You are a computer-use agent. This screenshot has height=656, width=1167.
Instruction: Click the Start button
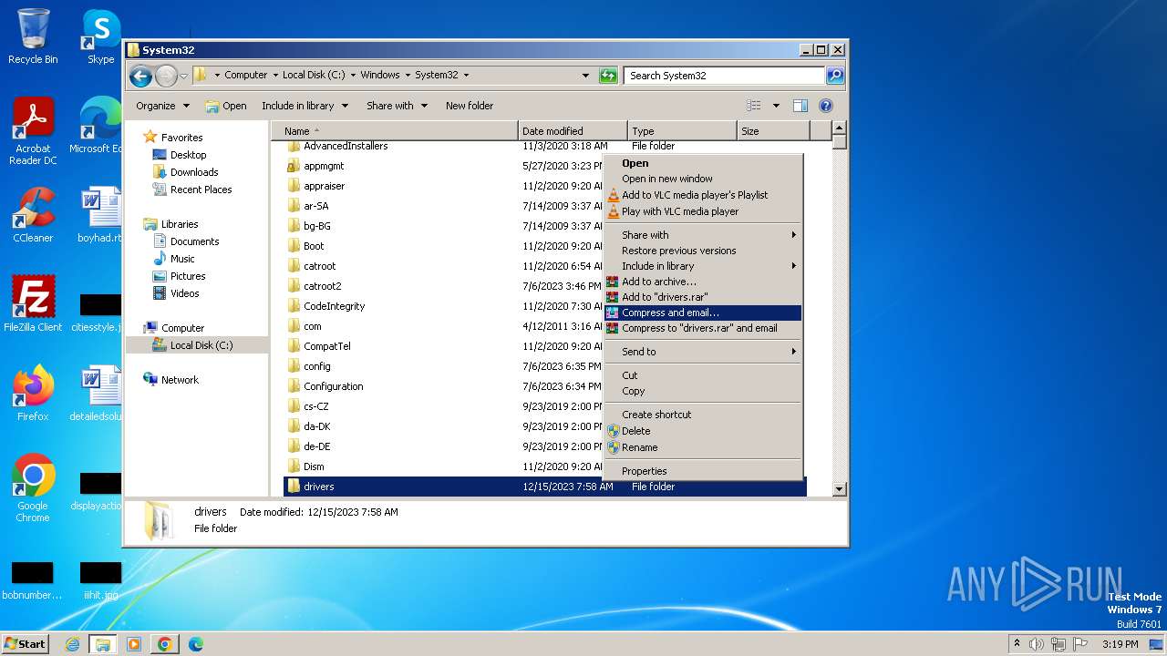[26, 644]
